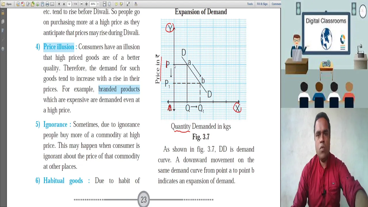
Task: Click the Open folder button
Action: pyautogui.click(x=7, y=4)
